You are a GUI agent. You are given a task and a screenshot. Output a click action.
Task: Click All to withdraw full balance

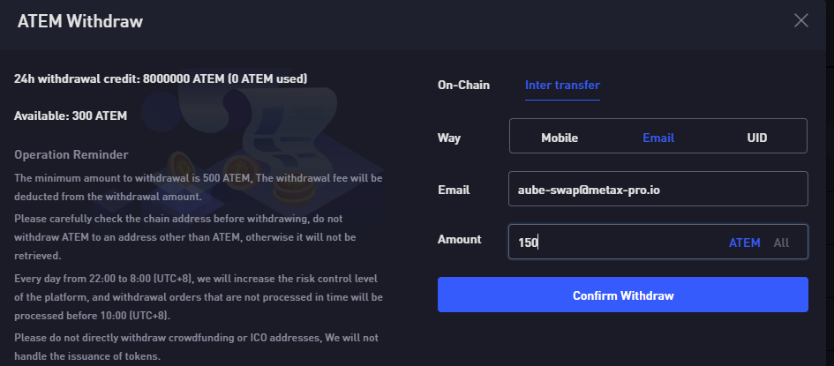tap(781, 243)
